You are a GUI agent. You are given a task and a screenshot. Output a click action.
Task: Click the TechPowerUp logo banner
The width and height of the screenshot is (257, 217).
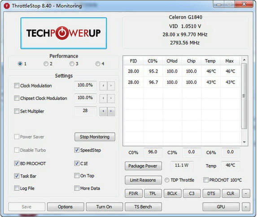point(64,33)
